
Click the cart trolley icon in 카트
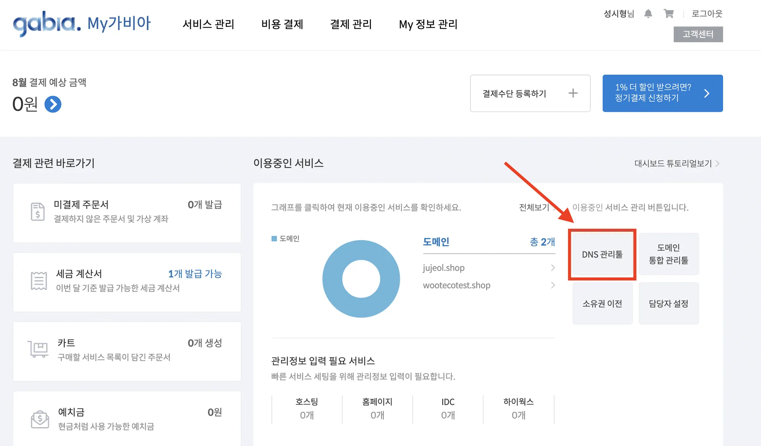coord(38,349)
